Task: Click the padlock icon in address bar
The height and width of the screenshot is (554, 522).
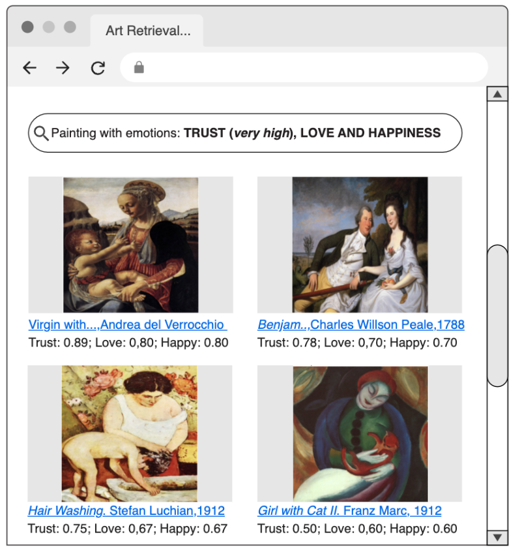Action: click(138, 67)
